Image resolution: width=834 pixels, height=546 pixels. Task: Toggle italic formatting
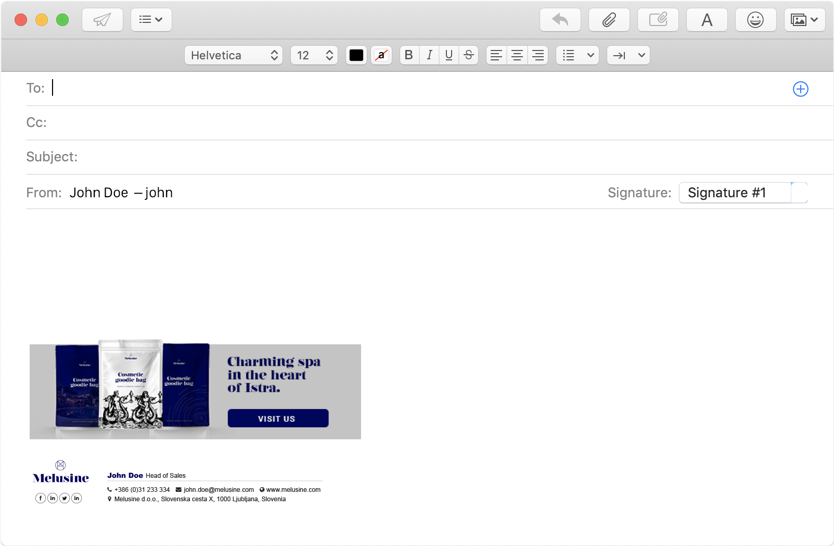click(x=429, y=55)
